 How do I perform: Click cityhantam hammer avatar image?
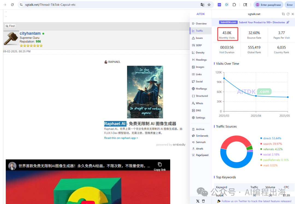point(11,38)
